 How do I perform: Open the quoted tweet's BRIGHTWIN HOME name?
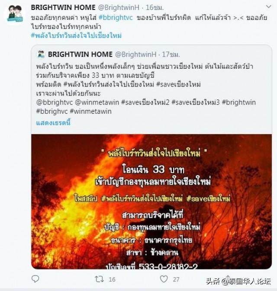80,54
